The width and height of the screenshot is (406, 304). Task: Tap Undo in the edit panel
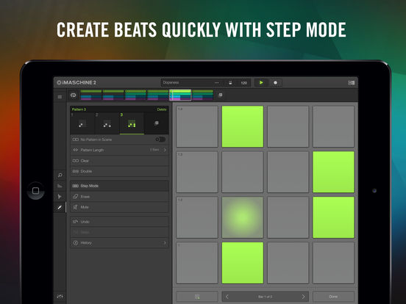click(119, 222)
